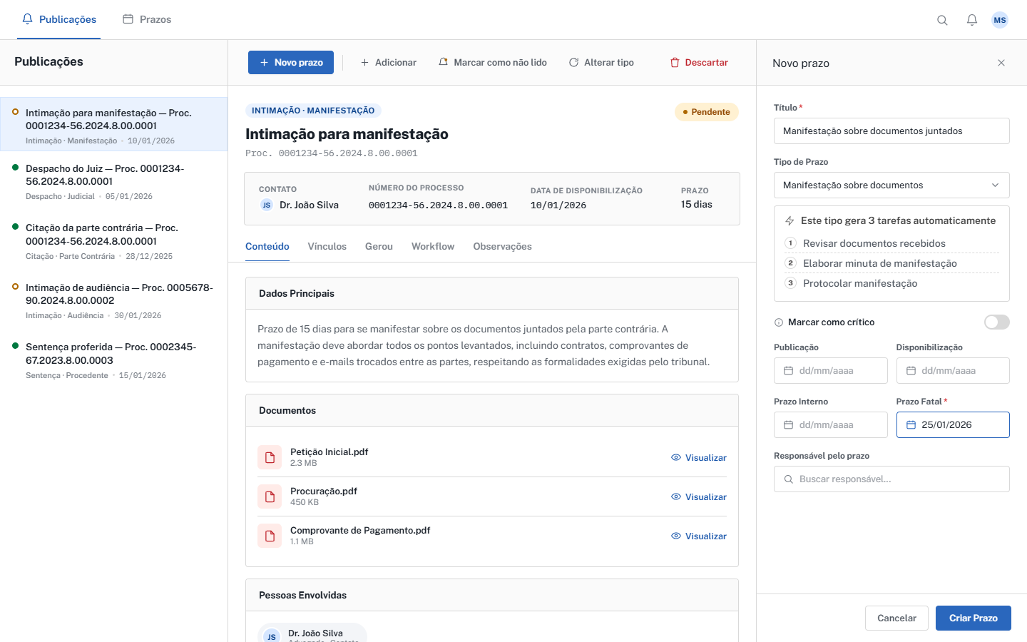This screenshot has height=642, width=1027.
Task: Select Intimação de audiência publication
Action: (114, 301)
